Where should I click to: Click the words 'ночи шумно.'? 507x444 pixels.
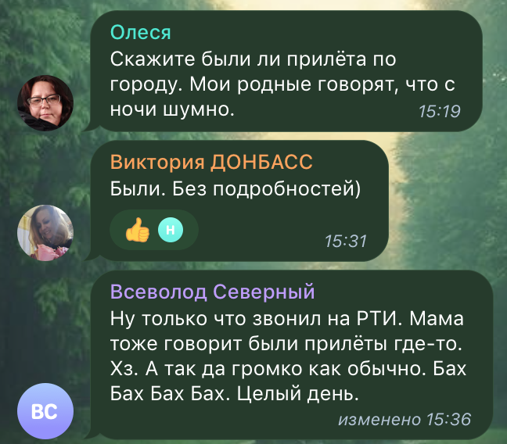click(x=172, y=109)
